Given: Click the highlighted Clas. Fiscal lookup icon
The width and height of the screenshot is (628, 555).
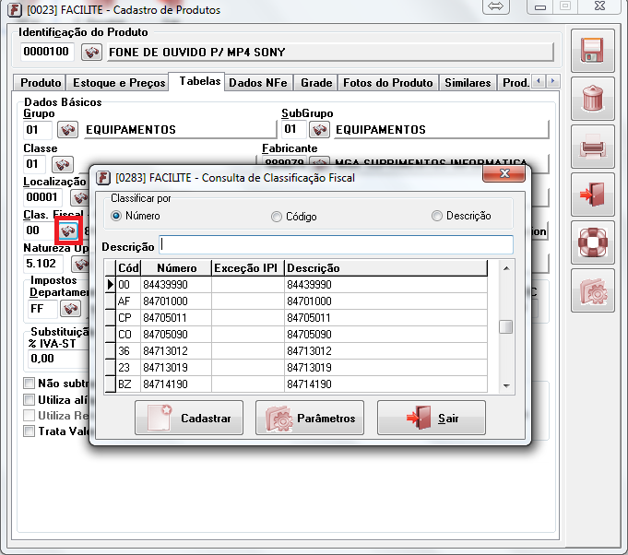Looking at the screenshot, I should (x=67, y=230).
